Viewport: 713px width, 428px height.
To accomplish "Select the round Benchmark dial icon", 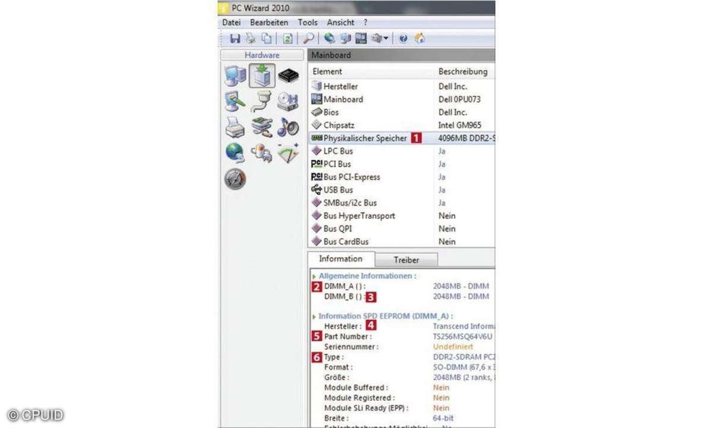I will (x=235, y=179).
